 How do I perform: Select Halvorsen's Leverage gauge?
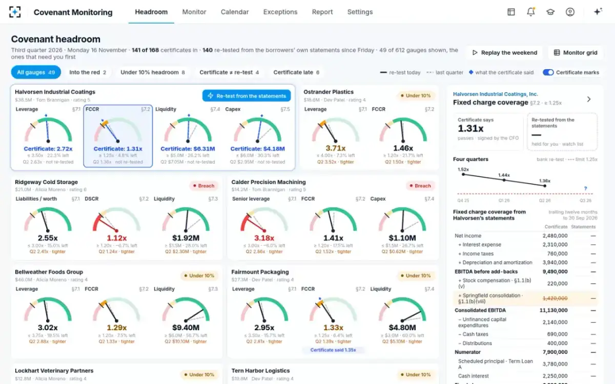click(x=48, y=136)
